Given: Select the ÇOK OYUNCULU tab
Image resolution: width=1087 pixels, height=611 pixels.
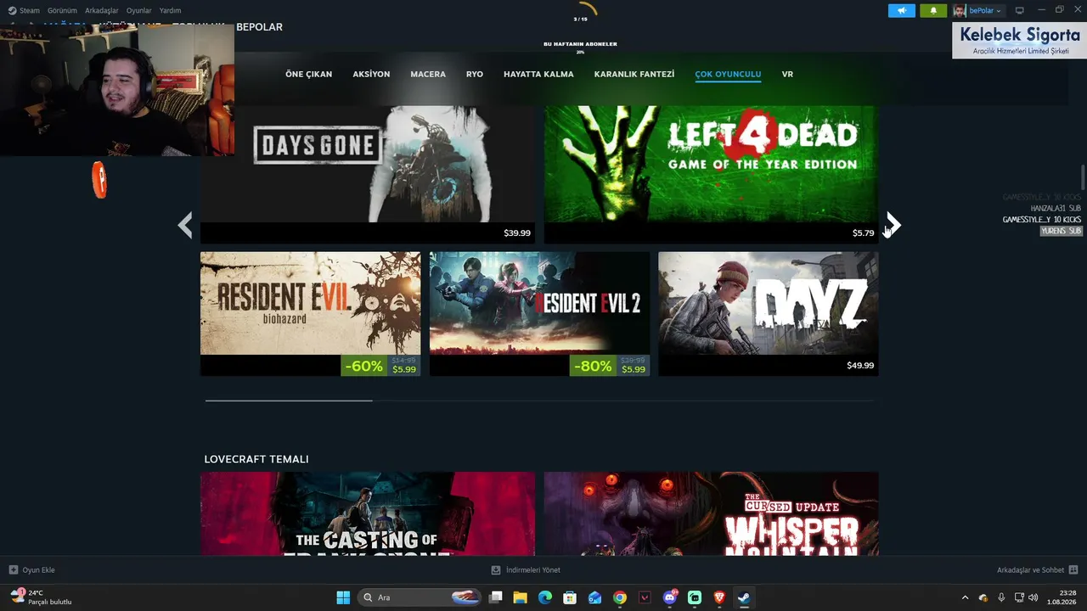Looking at the screenshot, I should coord(728,74).
